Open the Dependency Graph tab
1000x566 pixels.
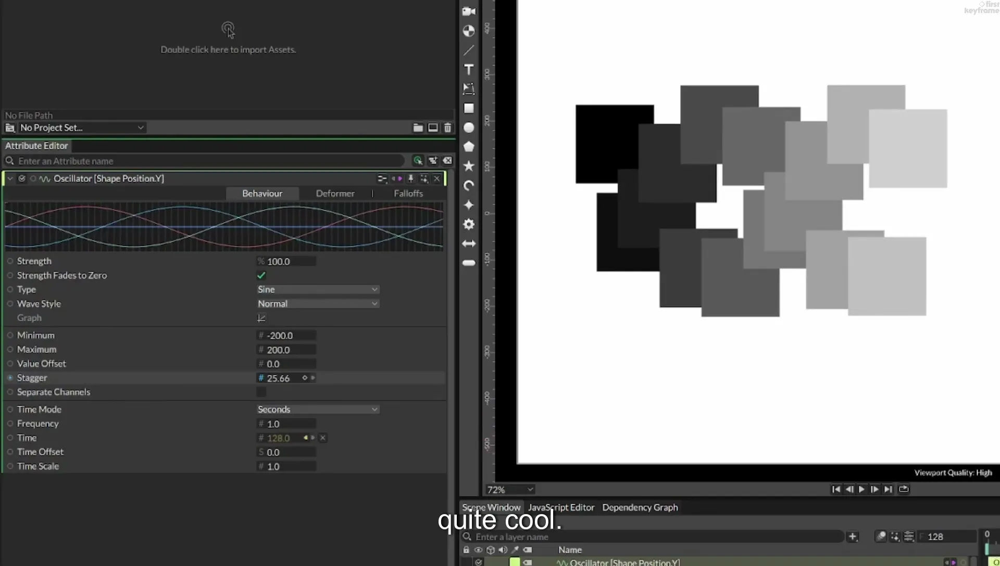640,507
